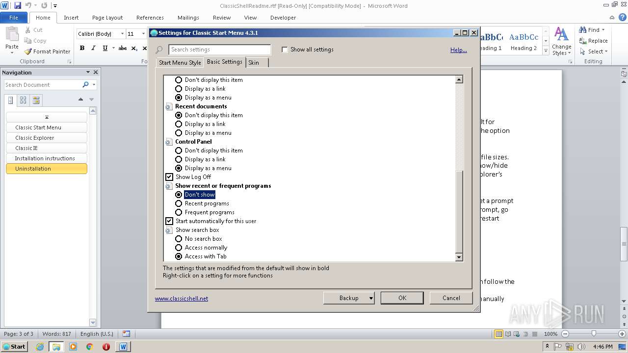The width and height of the screenshot is (628, 353).
Task: Open the Backup button dropdown arrow
Action: pos(371,298)
